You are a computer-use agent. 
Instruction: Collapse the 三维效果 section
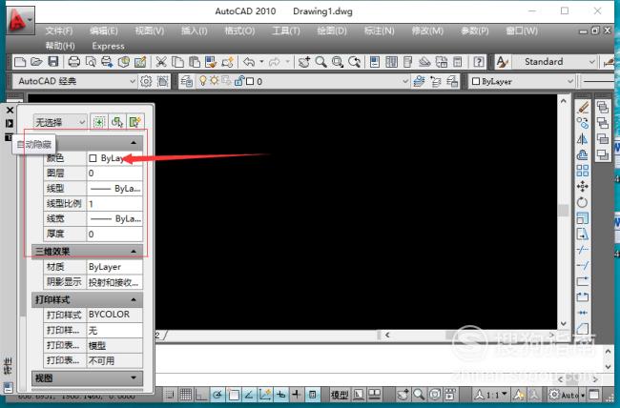pyautogui.click(x=134, y=252)
